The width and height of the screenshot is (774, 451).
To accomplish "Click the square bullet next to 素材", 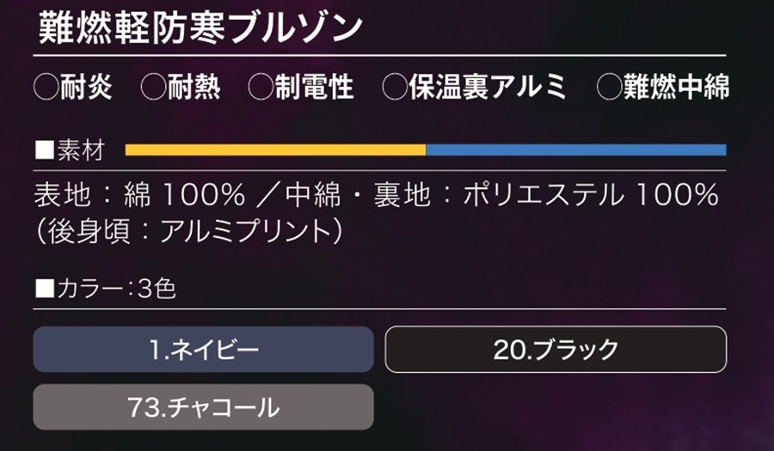I will pos(45,151).
